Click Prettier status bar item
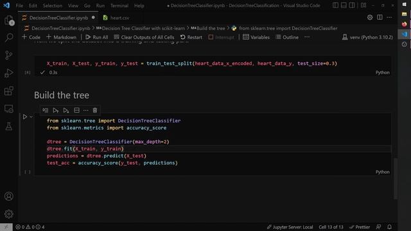The image size is (411, 231). pyautogui.click(x=360, y=227)
